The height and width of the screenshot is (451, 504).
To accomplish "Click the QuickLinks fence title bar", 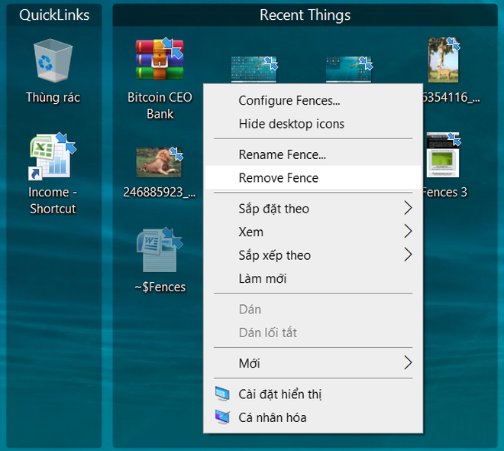I will (x=53, y=15).
